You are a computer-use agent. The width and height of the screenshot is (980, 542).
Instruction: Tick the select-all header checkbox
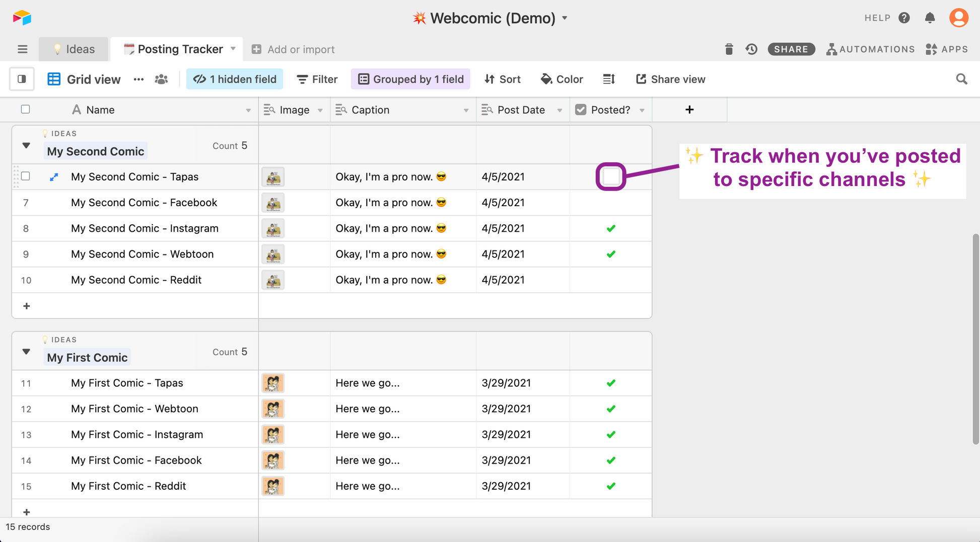pos(26,110)
